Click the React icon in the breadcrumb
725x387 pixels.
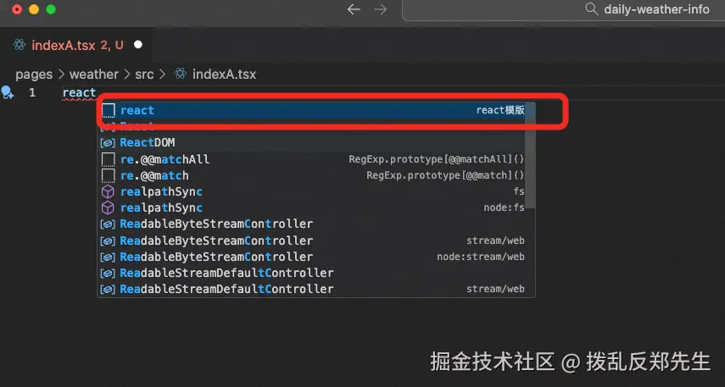[181, 74]
